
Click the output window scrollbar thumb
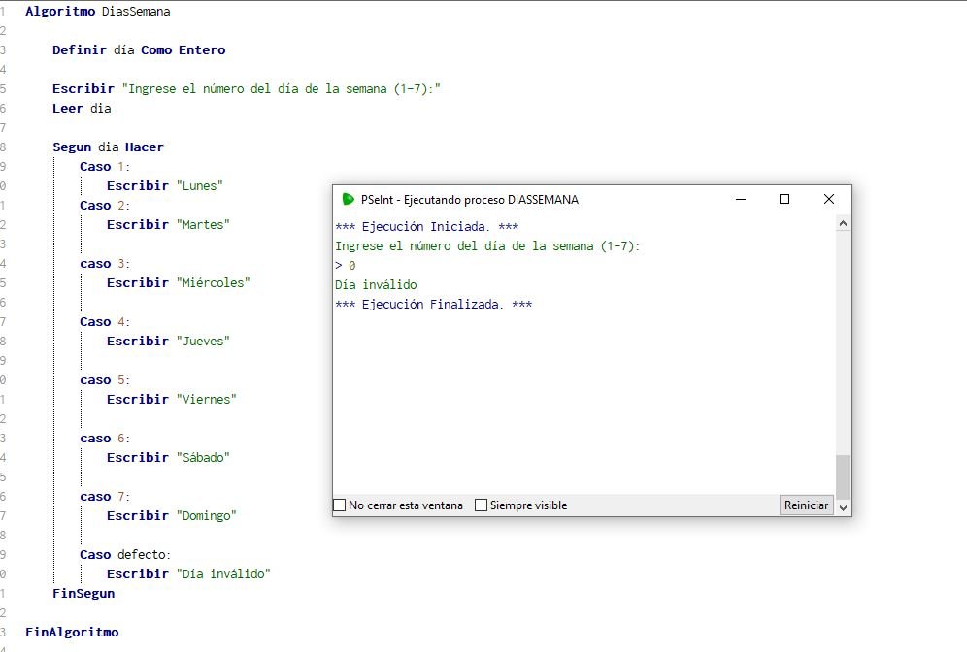point(843,477)
